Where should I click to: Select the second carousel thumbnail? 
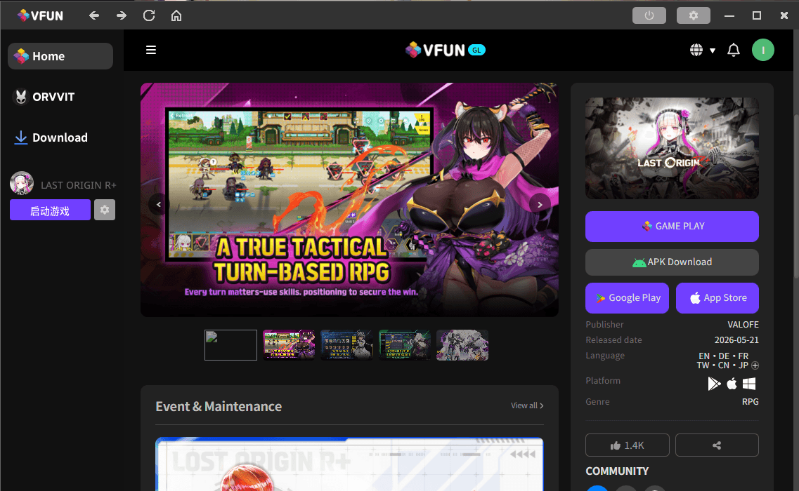click(289, 345)
